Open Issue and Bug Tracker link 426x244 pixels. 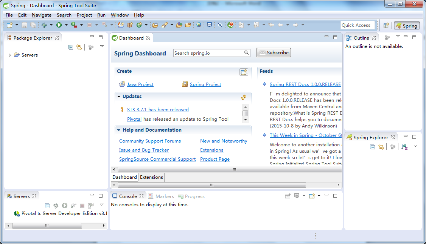click(x=144, y=150)
